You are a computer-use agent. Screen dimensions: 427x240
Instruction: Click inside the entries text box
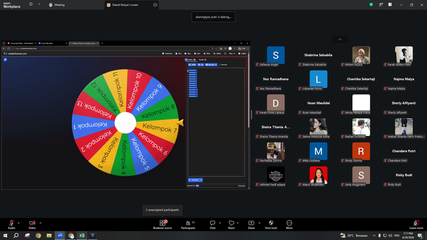point(216,122)
